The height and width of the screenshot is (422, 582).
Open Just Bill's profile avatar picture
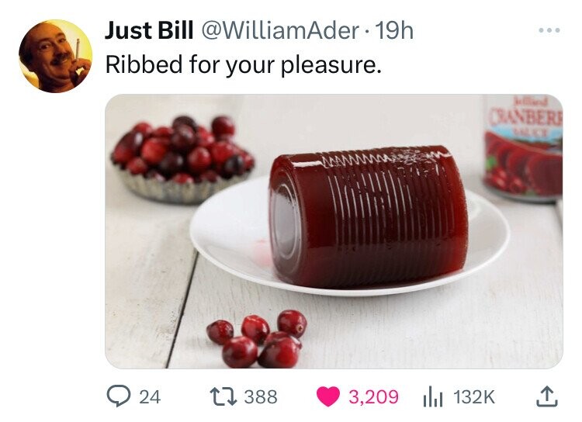[55, 56]
